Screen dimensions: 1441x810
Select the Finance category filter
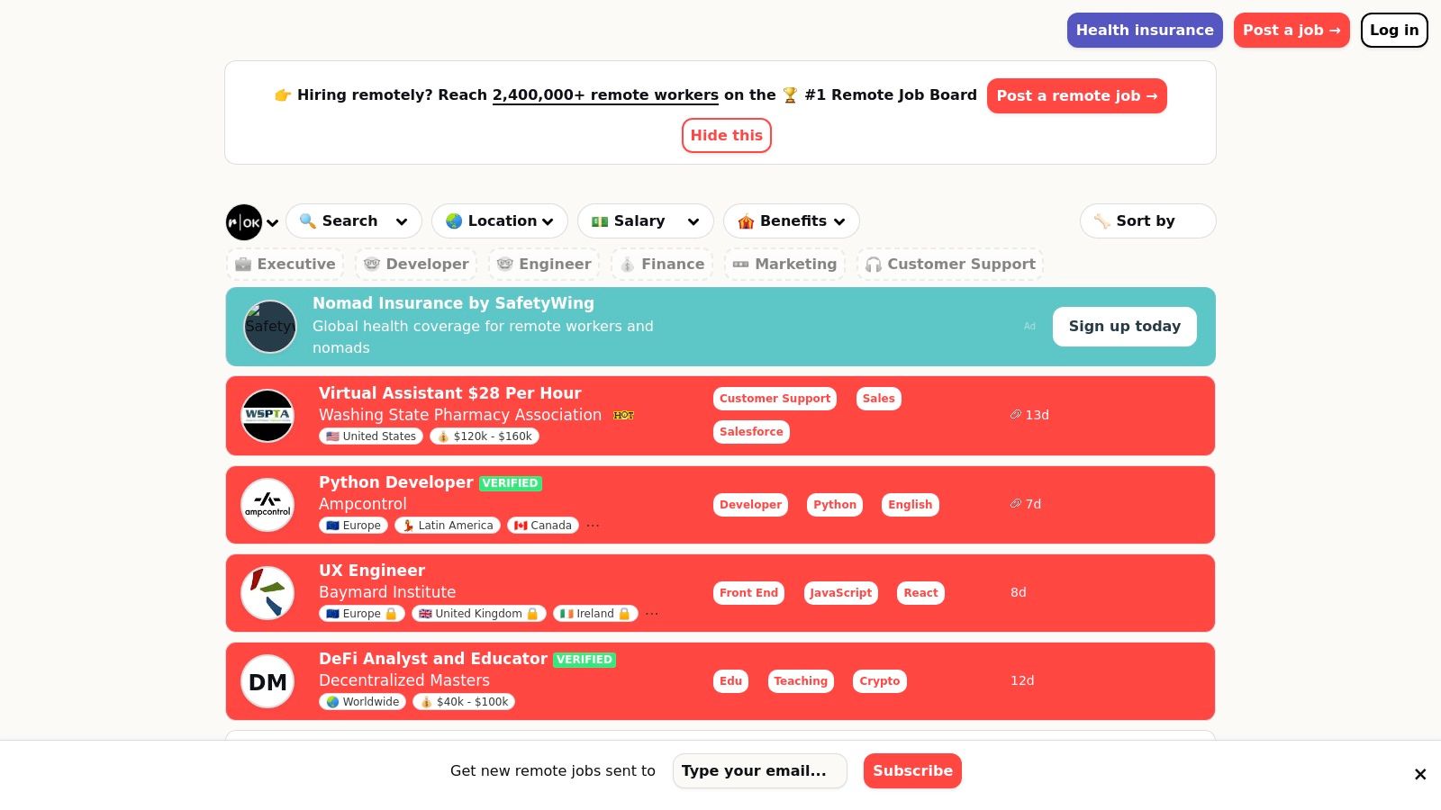(x=662, y=265)
